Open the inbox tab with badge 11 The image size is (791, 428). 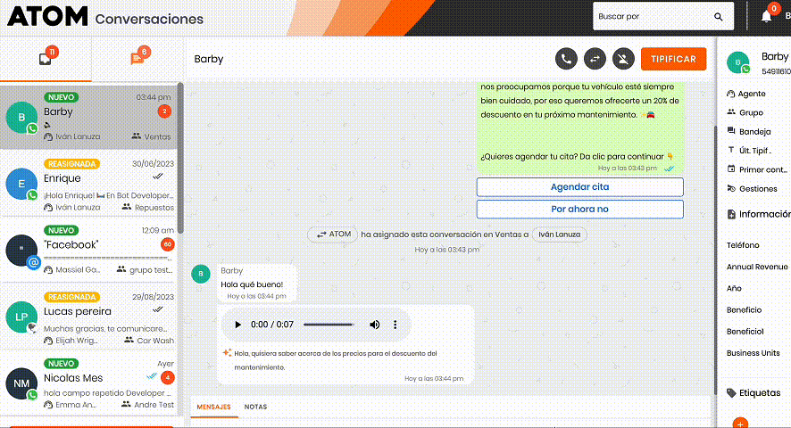coord(46,59)
